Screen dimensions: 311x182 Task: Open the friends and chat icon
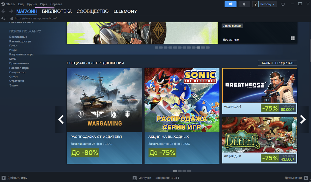(306, 178)
